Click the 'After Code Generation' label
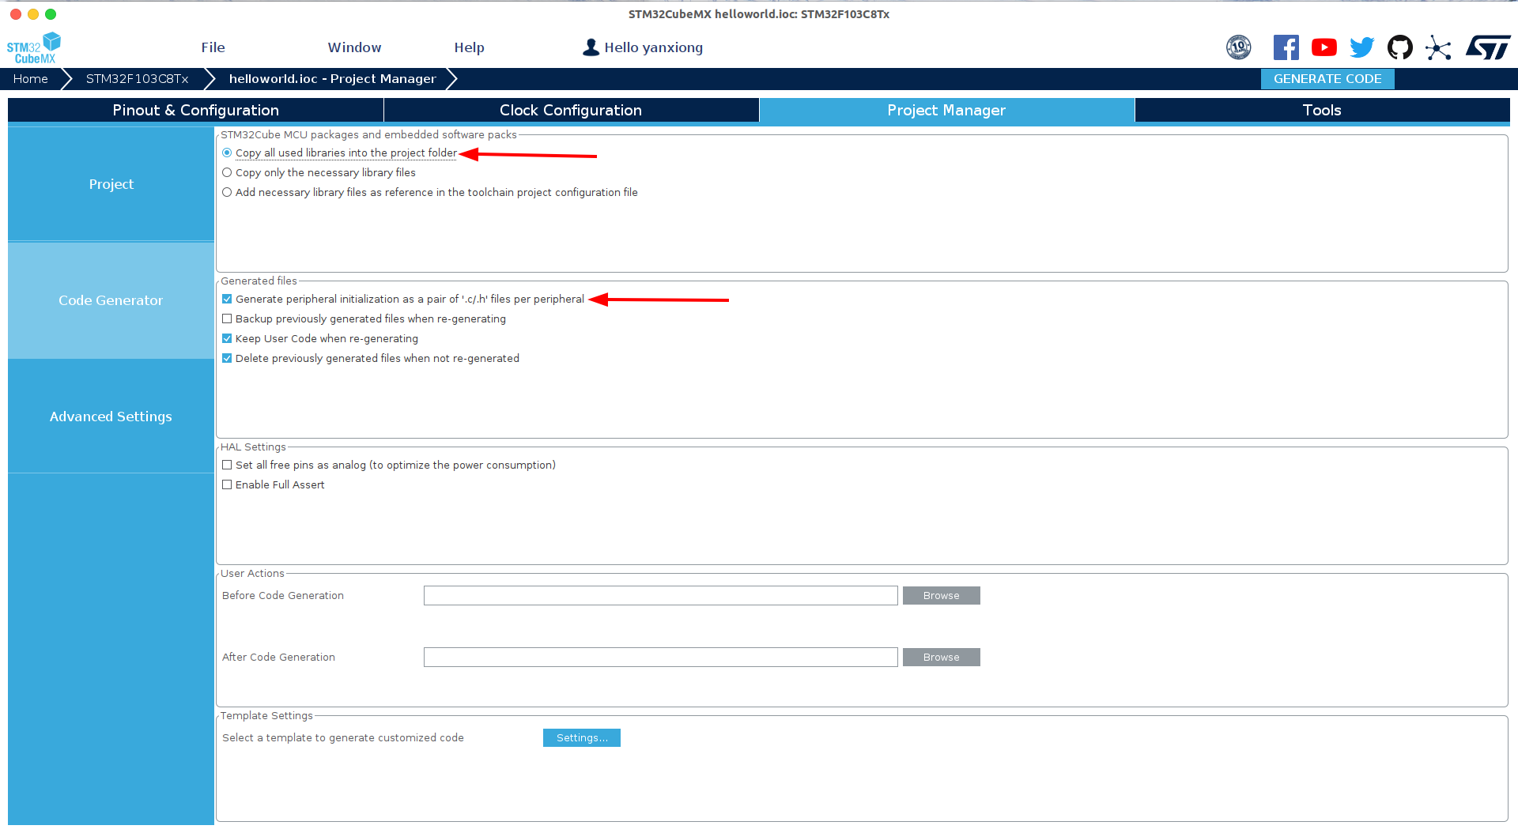 coord(278,657)
